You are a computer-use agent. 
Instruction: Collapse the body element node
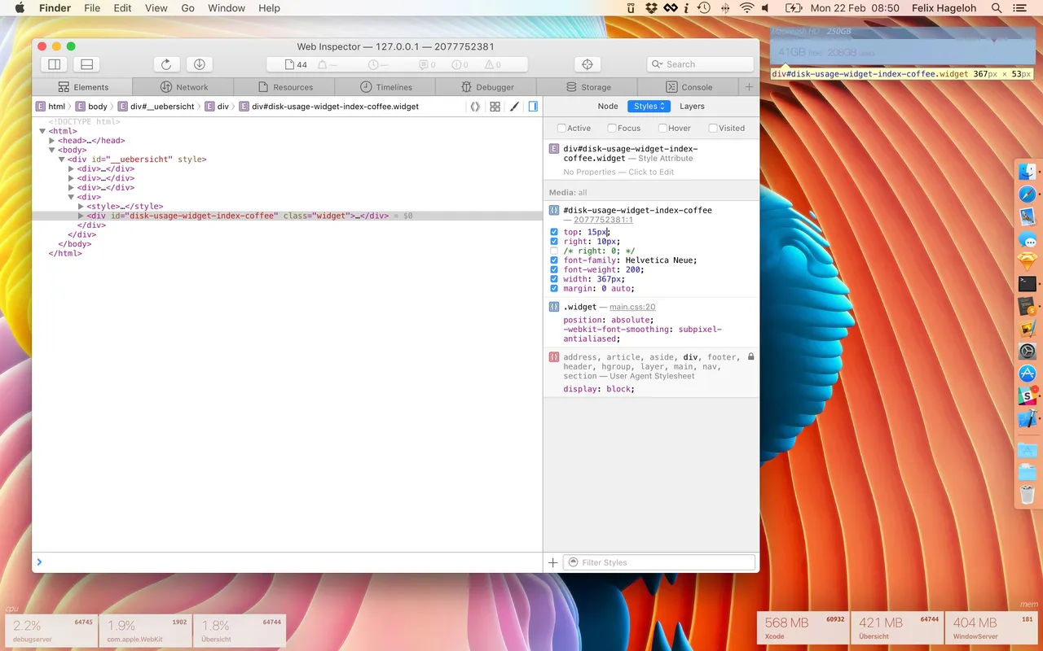[52, 151]
